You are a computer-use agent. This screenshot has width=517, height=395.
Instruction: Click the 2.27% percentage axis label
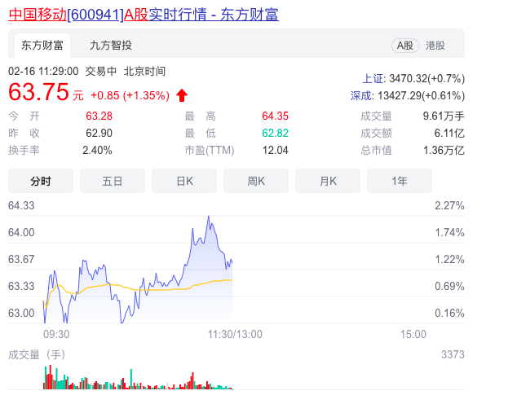(449, 205)
